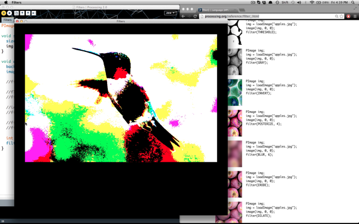The width and height of the screenshot is (359, 224).
Task: Click the clock showing Fri 4:39 PM
Action: click(x=339, y=2)
